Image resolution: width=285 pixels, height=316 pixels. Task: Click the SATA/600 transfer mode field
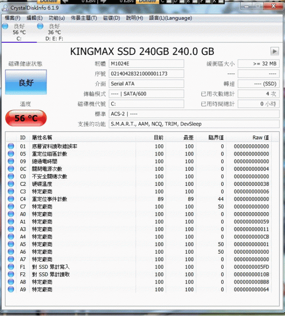point(147,94)
